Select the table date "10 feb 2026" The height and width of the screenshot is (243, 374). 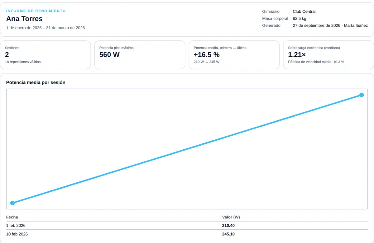coord(17,234)
